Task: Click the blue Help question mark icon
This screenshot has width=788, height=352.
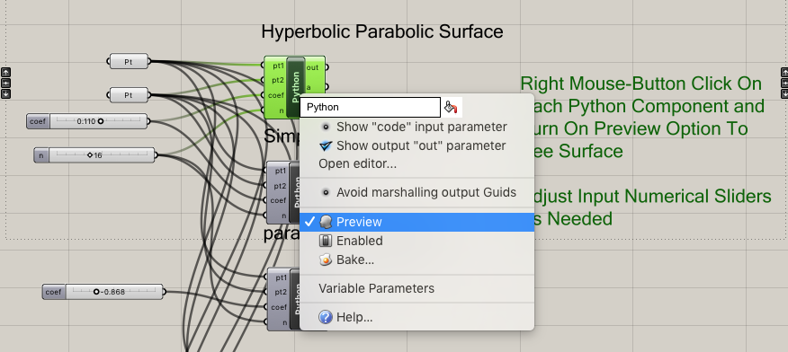Action: [x=326, y=317]
